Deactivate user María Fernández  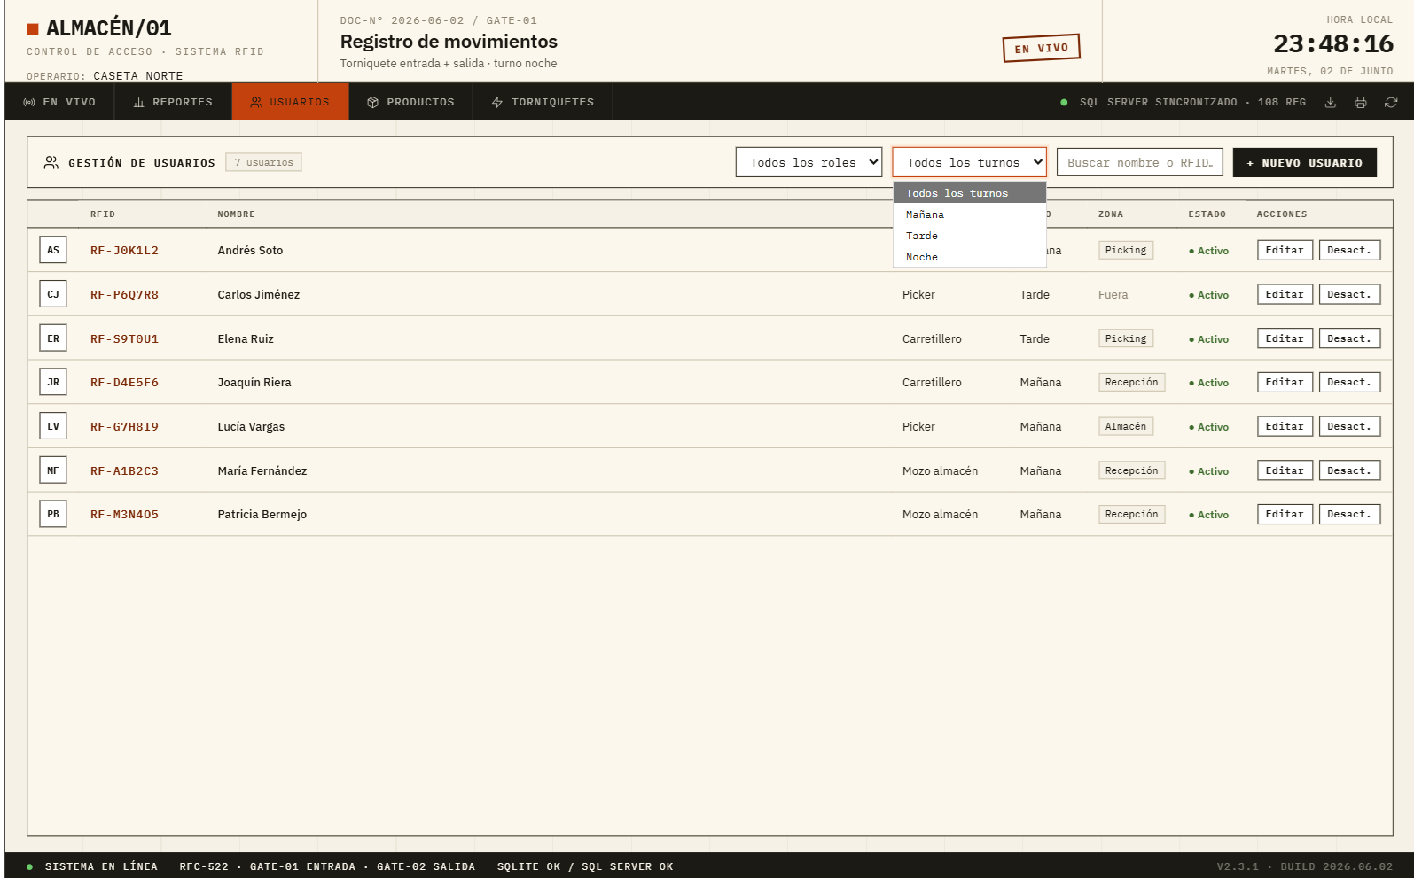(x=1349, y=470)
